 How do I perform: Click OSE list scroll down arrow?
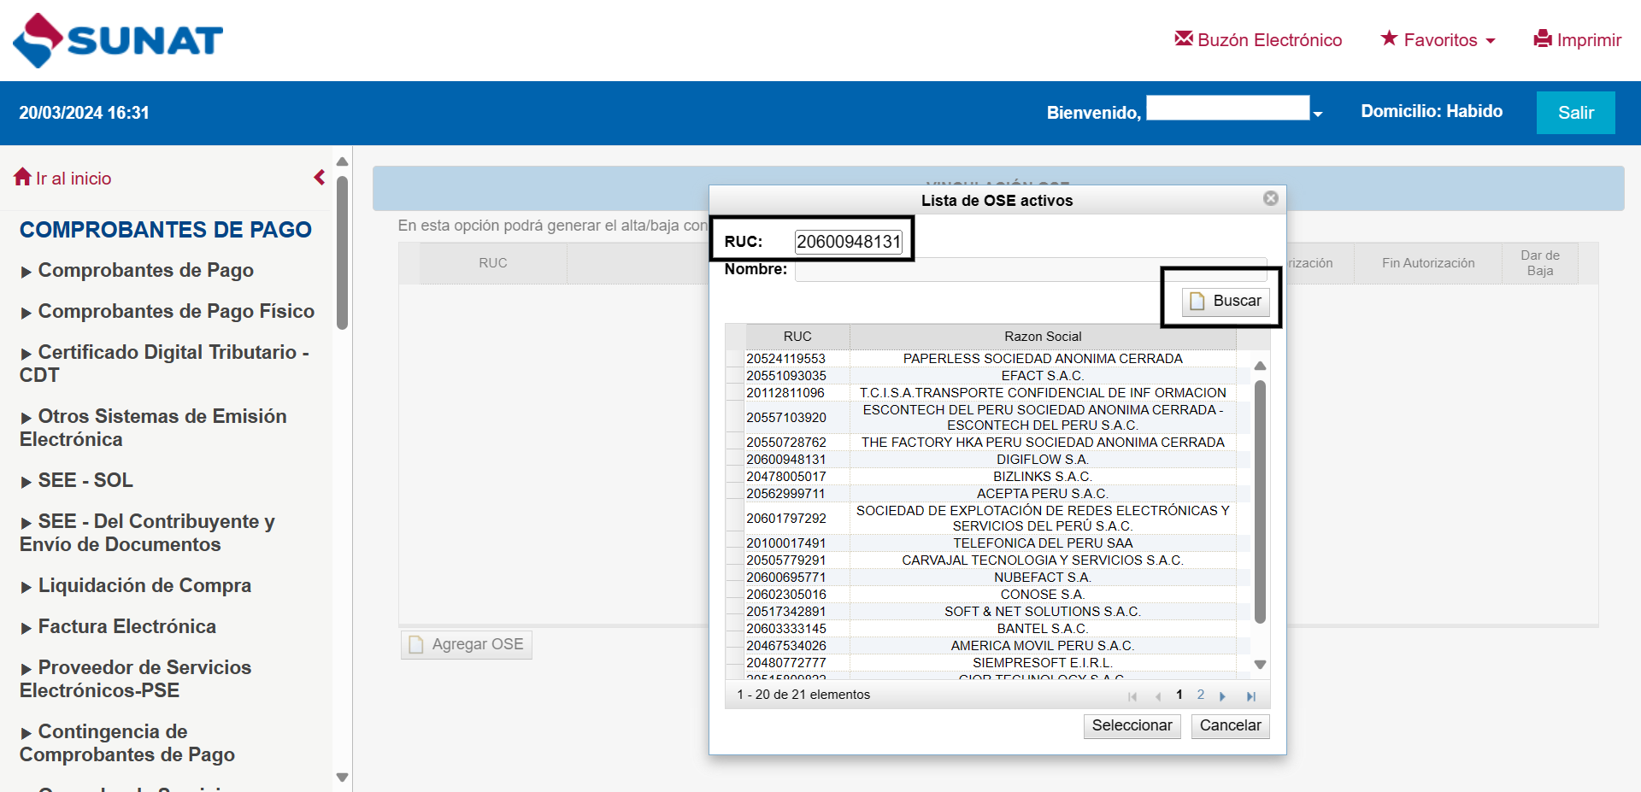1260,664
